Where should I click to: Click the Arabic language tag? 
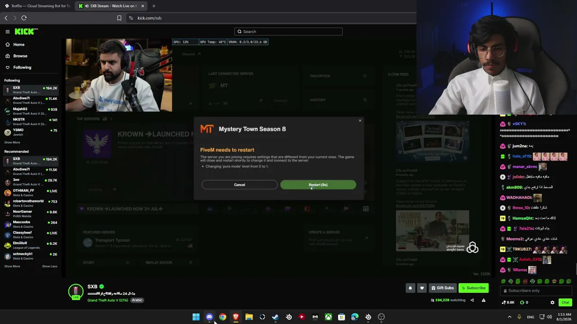point(137,300)
